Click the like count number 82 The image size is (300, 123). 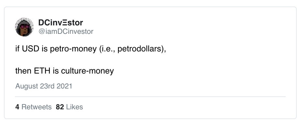point(60,107)
